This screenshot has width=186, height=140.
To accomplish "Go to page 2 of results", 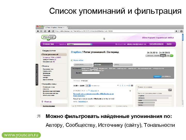I will click(x=120, y=86).
